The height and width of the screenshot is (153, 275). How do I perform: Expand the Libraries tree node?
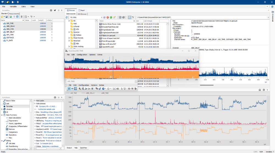coord(2,109)
